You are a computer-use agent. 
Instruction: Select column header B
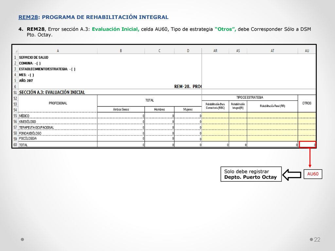point(121,51)
